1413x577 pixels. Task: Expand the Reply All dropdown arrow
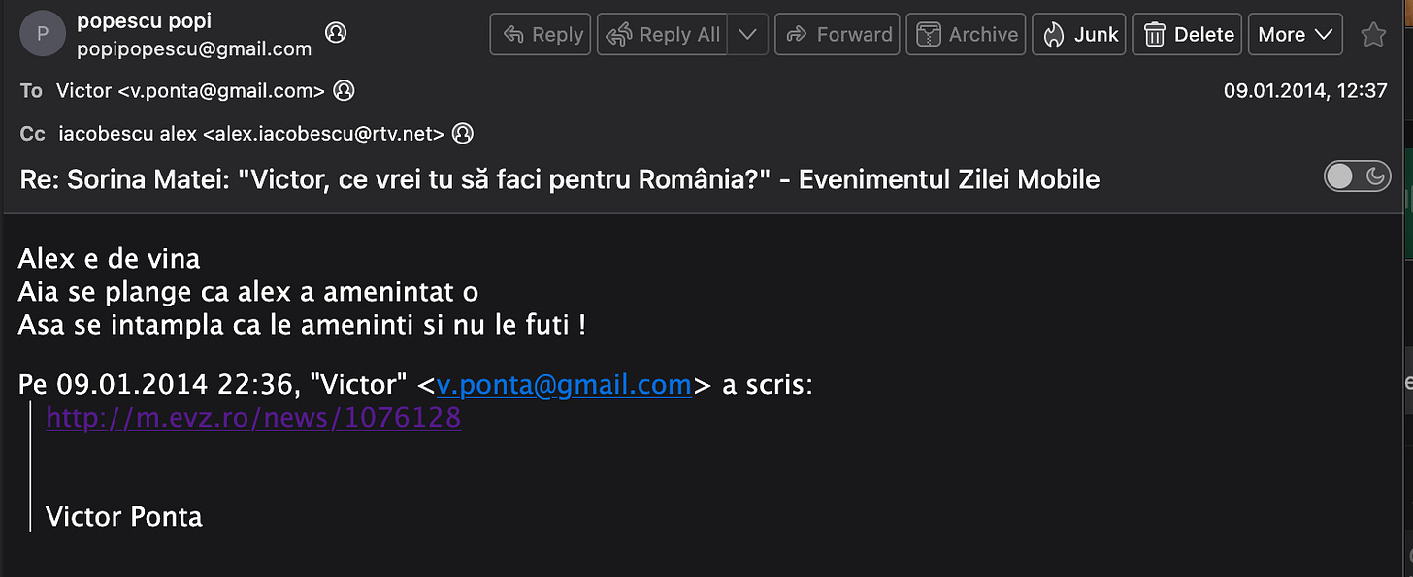pos(747,34)
